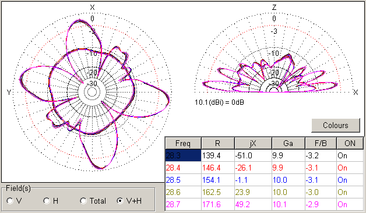Select the 28.3 frequency cell
366x213 pixels.
[x=183, y=155]
